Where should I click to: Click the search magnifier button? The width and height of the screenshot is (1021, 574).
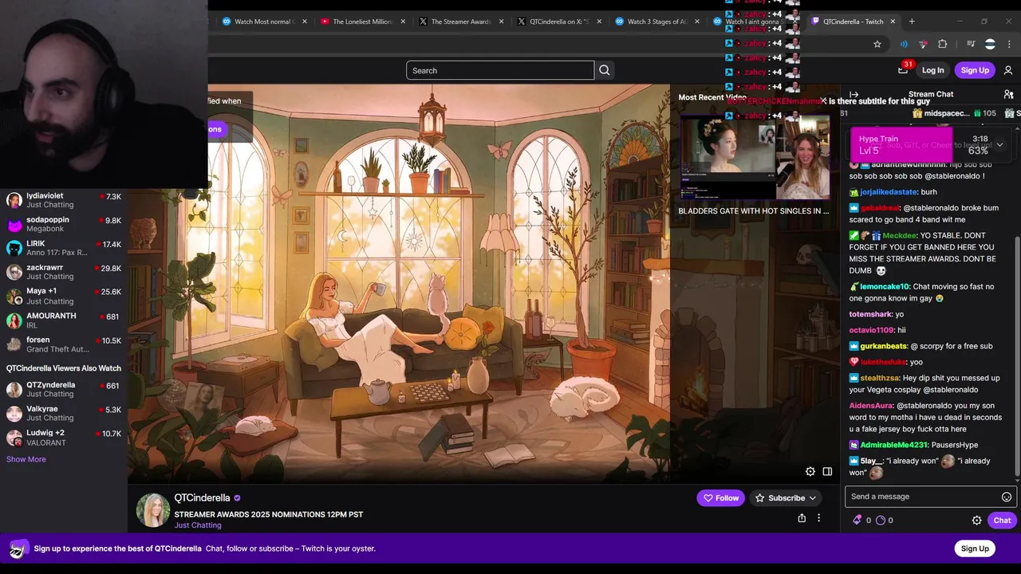click(x=605, y=70)
